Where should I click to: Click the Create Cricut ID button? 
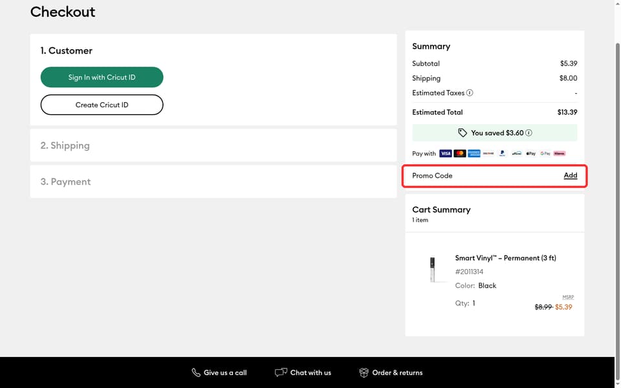click(x=102, y=105)
